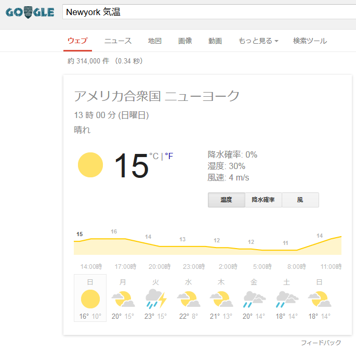
Task: Select 土 (Saturday) rain cloud icon
Action: 287,300
